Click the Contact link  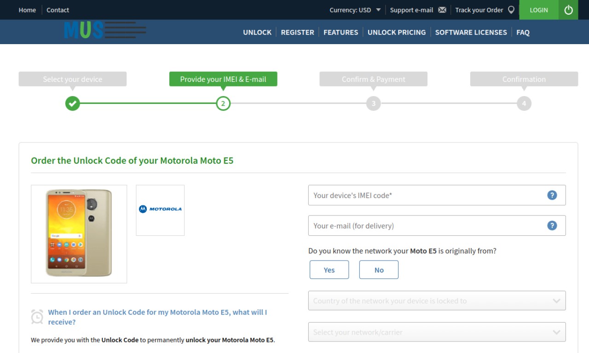click(x=58, y=10)
